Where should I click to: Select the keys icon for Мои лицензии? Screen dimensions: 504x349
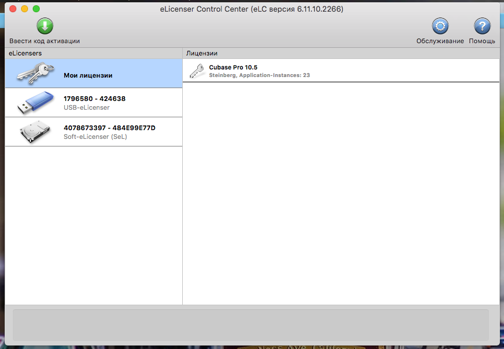(36, 74)
